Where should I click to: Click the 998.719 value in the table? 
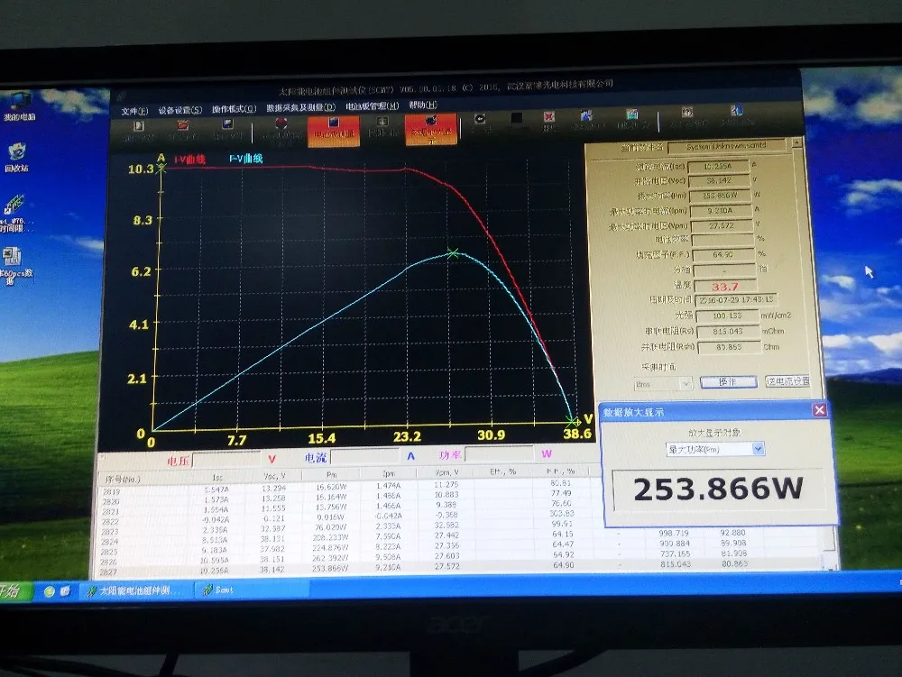click(674, 534)
